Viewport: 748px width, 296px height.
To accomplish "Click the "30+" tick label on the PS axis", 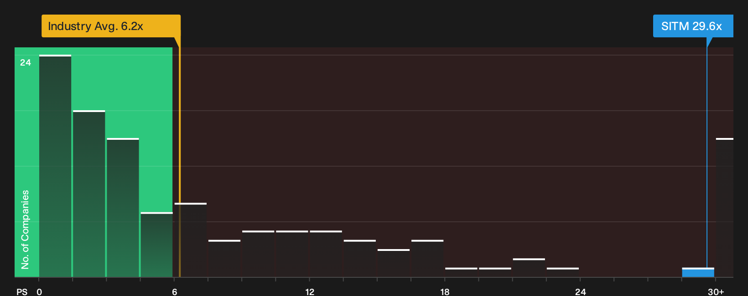I will click(716, 292).
